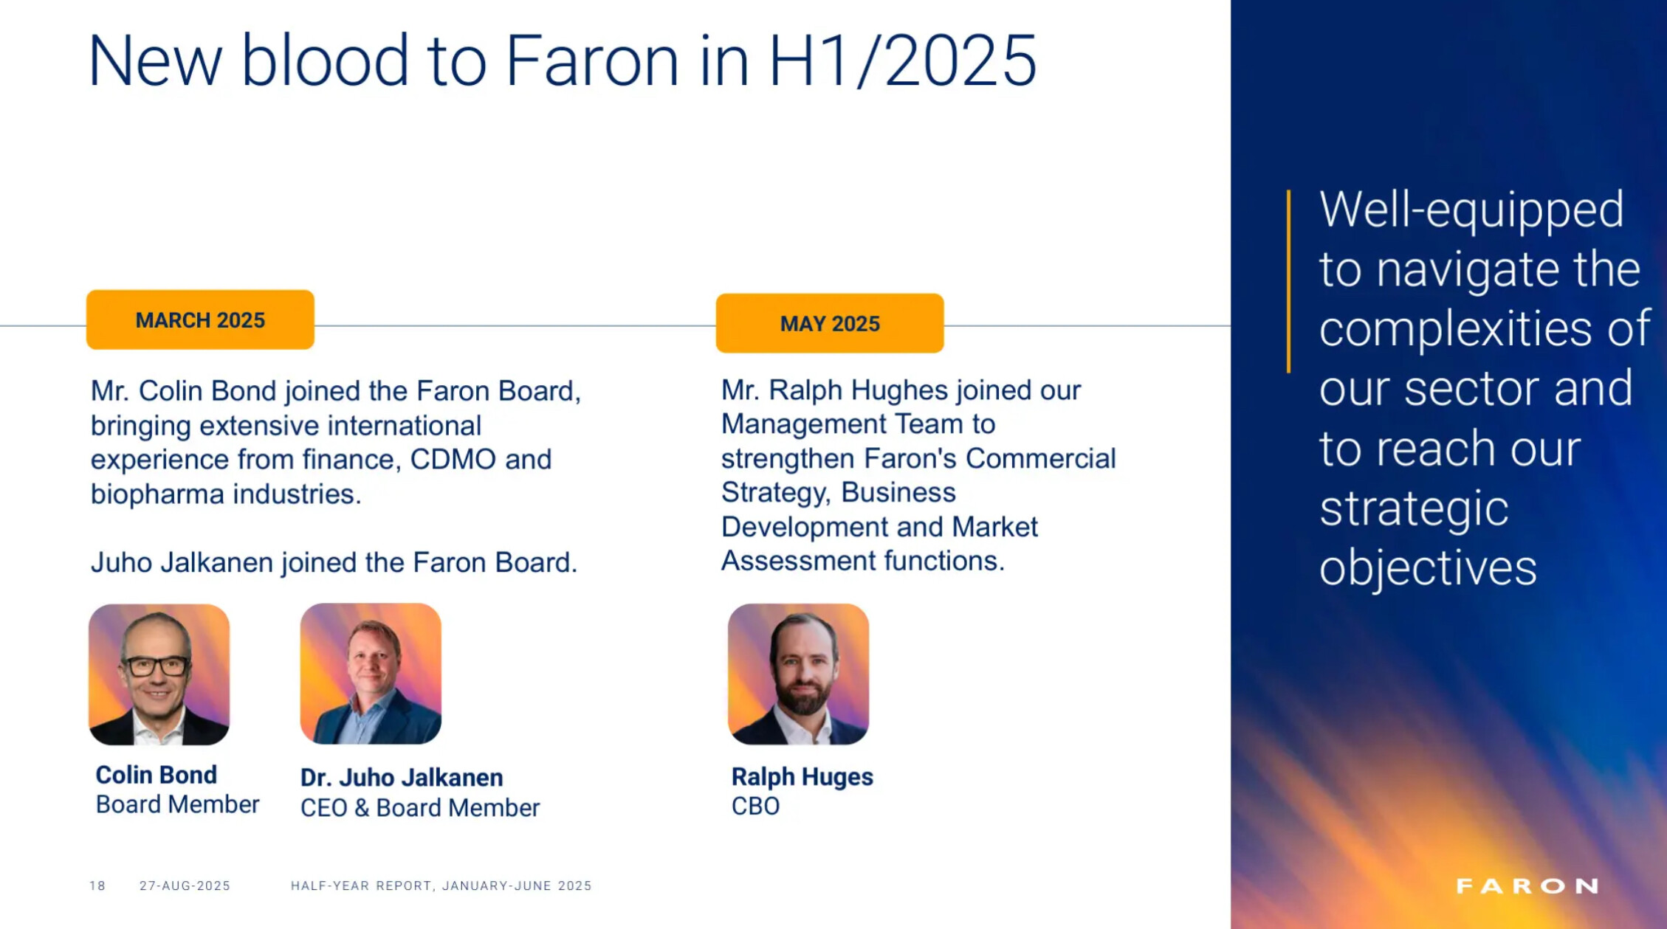Viewport: 1667px width, 929px height.
Task: Click the 'CEO & Board Member' subtitle
Action: [419, 808]
